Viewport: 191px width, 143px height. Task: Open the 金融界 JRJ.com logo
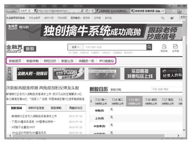click(x=14, y=48)
